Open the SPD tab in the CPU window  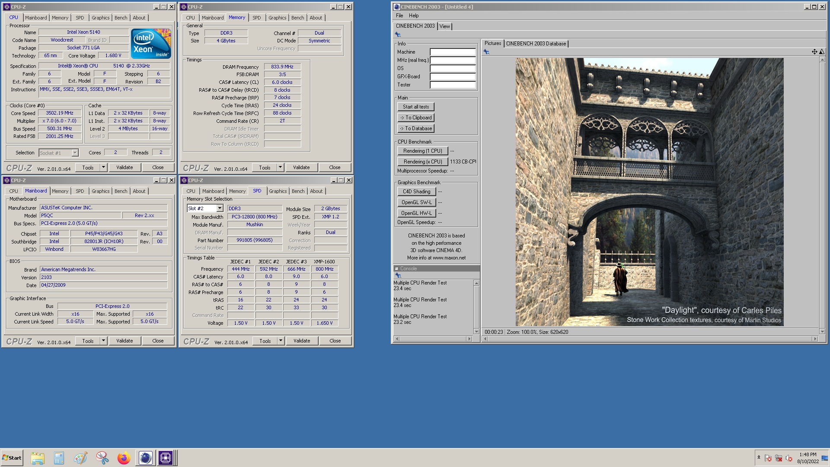(80, 18)
